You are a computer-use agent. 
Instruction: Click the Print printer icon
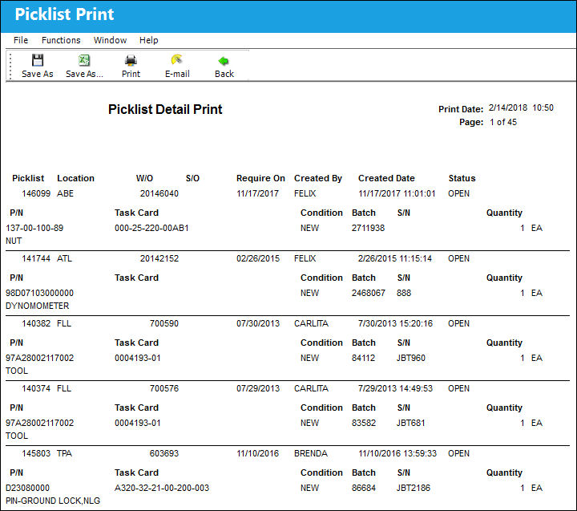tap(131, 60)
